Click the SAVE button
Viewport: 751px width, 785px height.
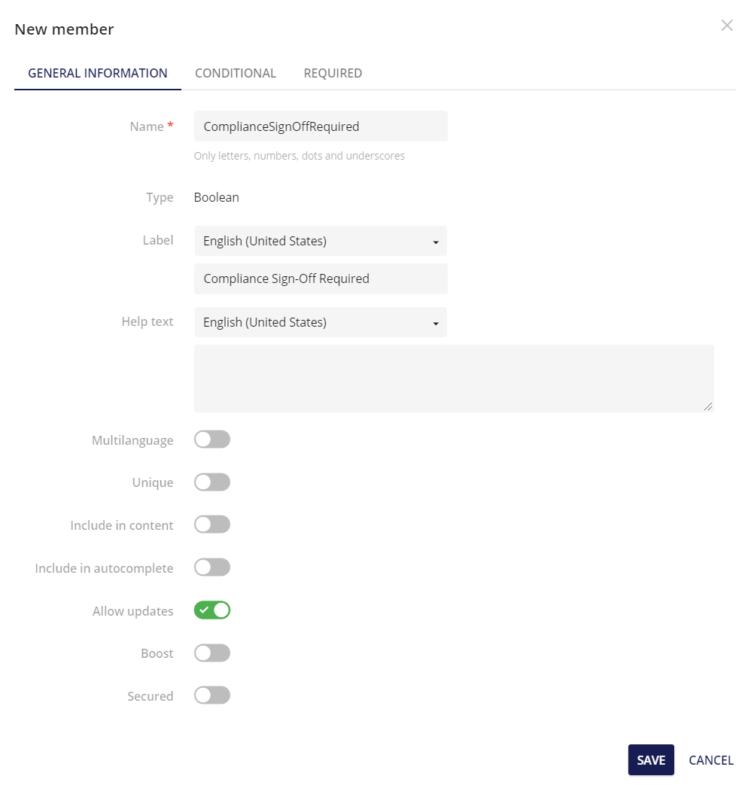click(650, 759)
